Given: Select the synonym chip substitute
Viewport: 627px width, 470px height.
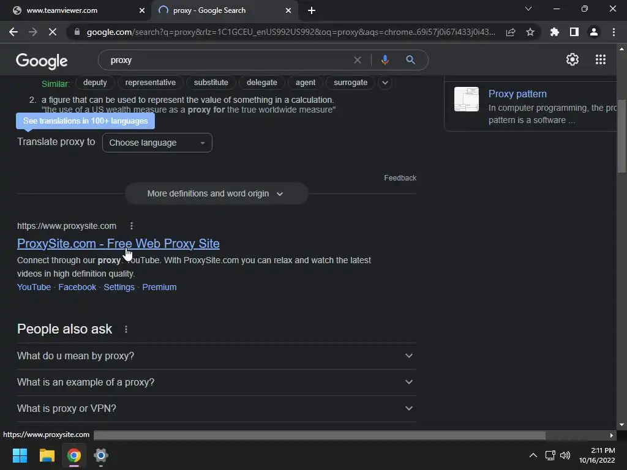Looking at the screenshot, I should coord(211,83).
